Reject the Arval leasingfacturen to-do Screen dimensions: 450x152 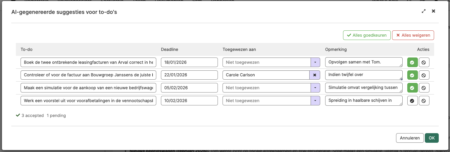[x=424, y=62]
